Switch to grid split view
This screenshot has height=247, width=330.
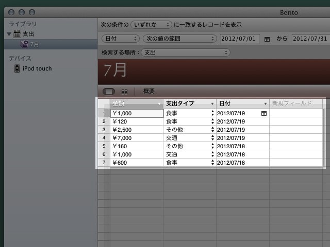click(124, 92)
